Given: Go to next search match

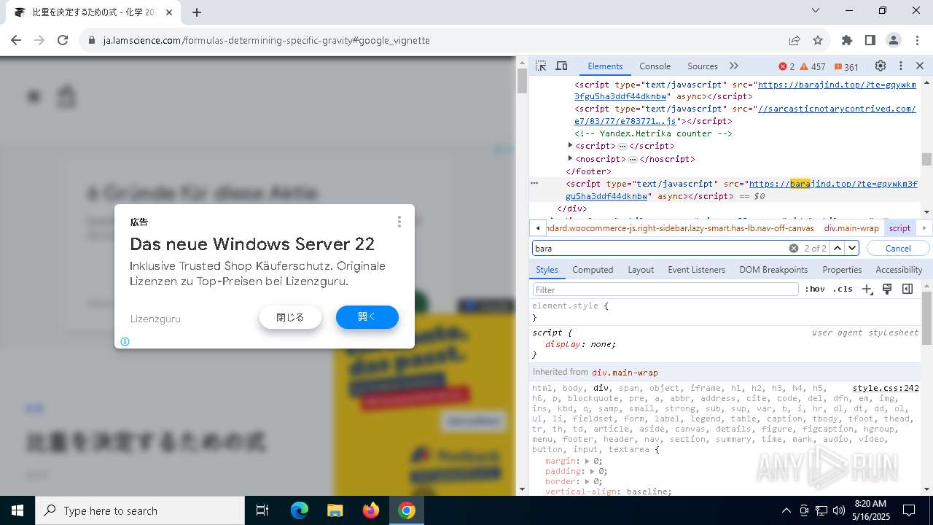Looking at the screenshot, I should tap(852, 249).
